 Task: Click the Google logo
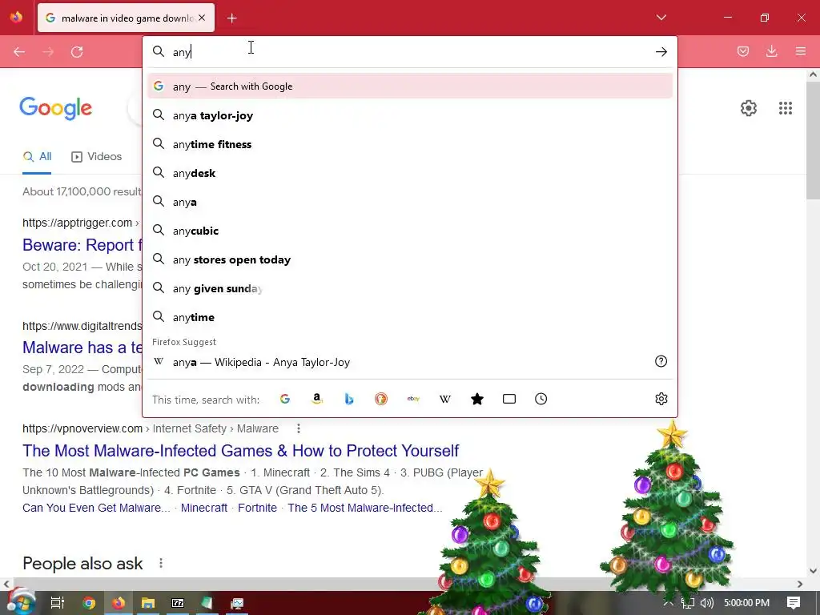point(56,108)
